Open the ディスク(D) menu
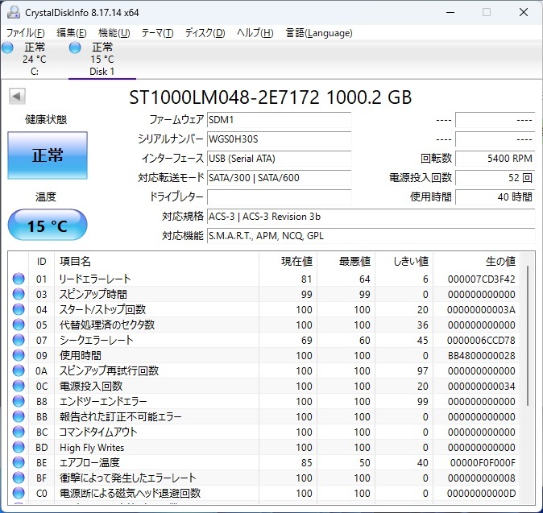 pos(205,33)
